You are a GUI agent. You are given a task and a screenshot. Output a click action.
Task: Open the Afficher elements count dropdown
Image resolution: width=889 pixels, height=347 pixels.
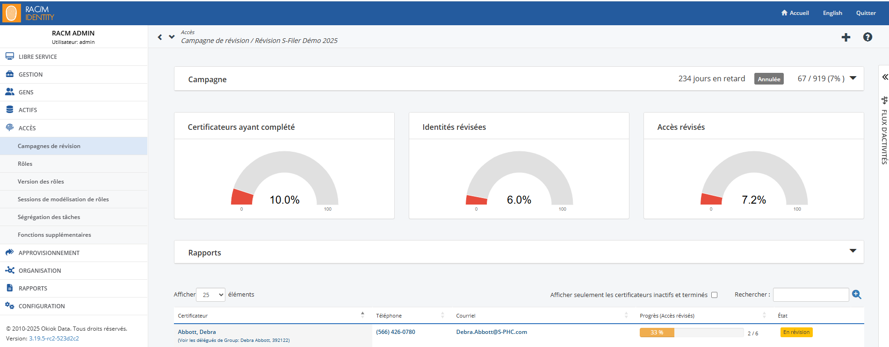(x=211, y=295)
